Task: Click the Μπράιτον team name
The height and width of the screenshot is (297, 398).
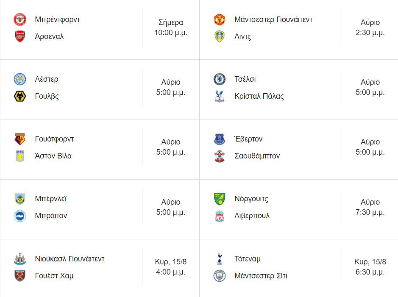Action: pos(51,216)
